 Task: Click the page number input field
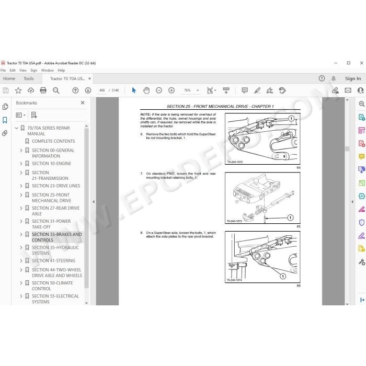point(102,90)
